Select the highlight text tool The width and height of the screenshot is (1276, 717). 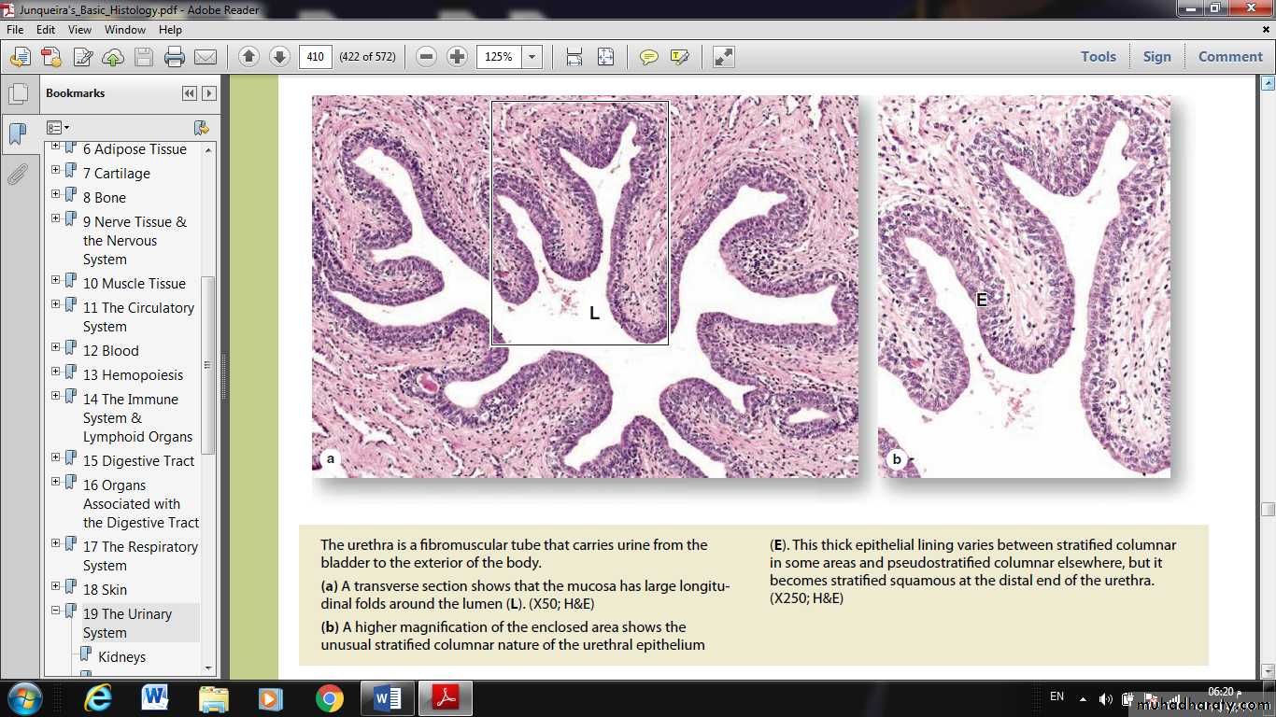[679, 57]
